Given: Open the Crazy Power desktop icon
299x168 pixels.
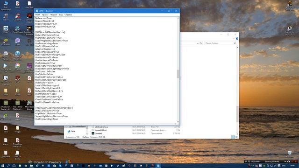Looking at the screenshot, I should pyautogui.click(x=18, y=29).
